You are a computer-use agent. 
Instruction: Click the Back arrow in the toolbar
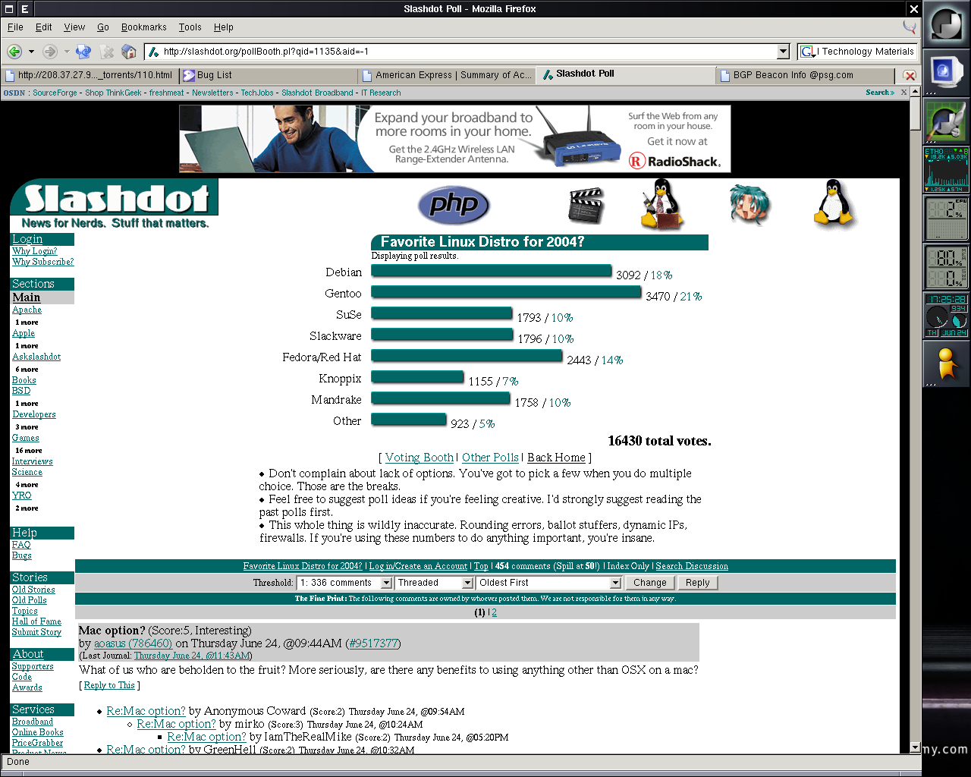[x=14, y=52]
